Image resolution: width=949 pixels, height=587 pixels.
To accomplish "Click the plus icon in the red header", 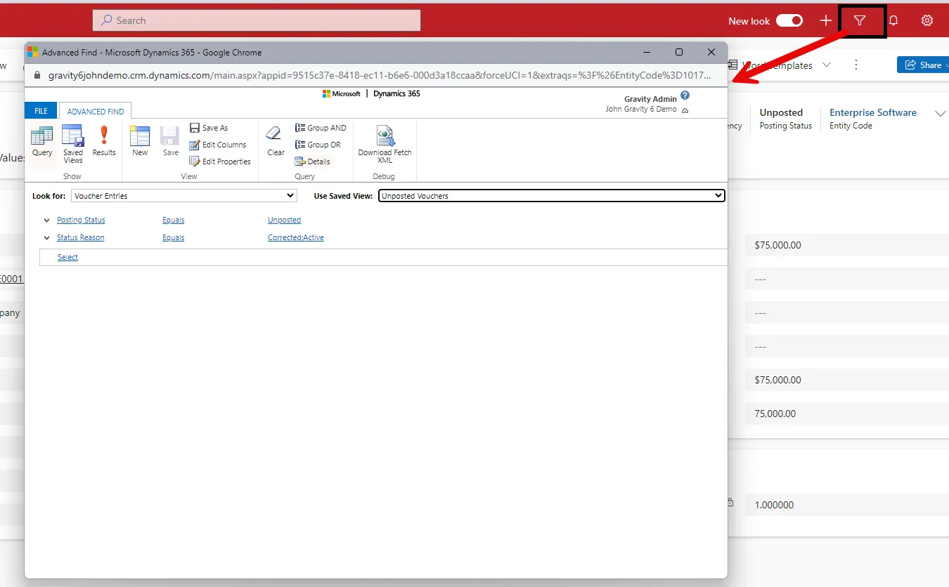I will pos(826,21).
